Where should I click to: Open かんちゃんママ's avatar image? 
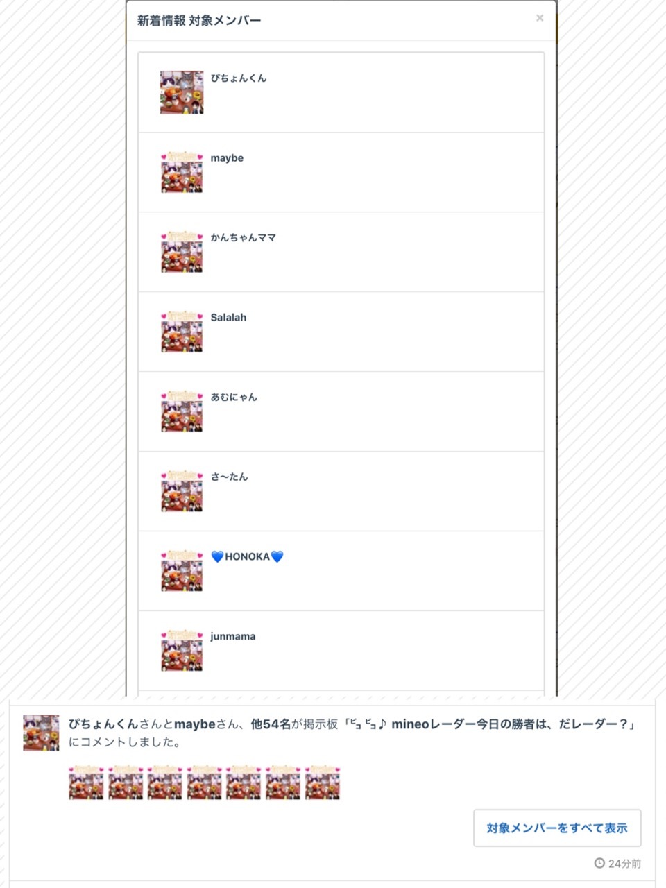click(x=182, y=252)
